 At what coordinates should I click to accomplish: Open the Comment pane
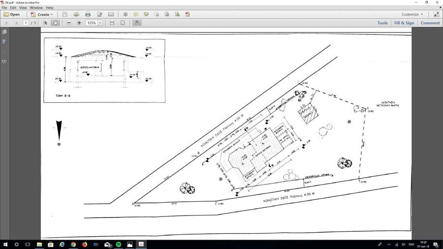(430, 23)
